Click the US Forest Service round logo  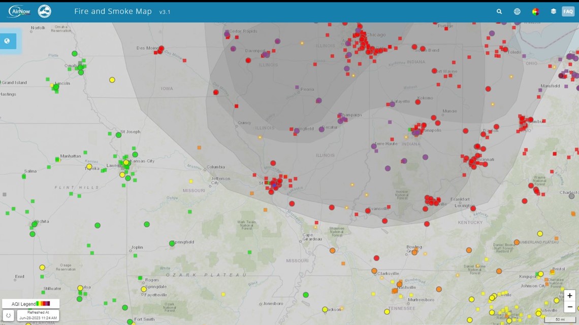tap(45, 11)
